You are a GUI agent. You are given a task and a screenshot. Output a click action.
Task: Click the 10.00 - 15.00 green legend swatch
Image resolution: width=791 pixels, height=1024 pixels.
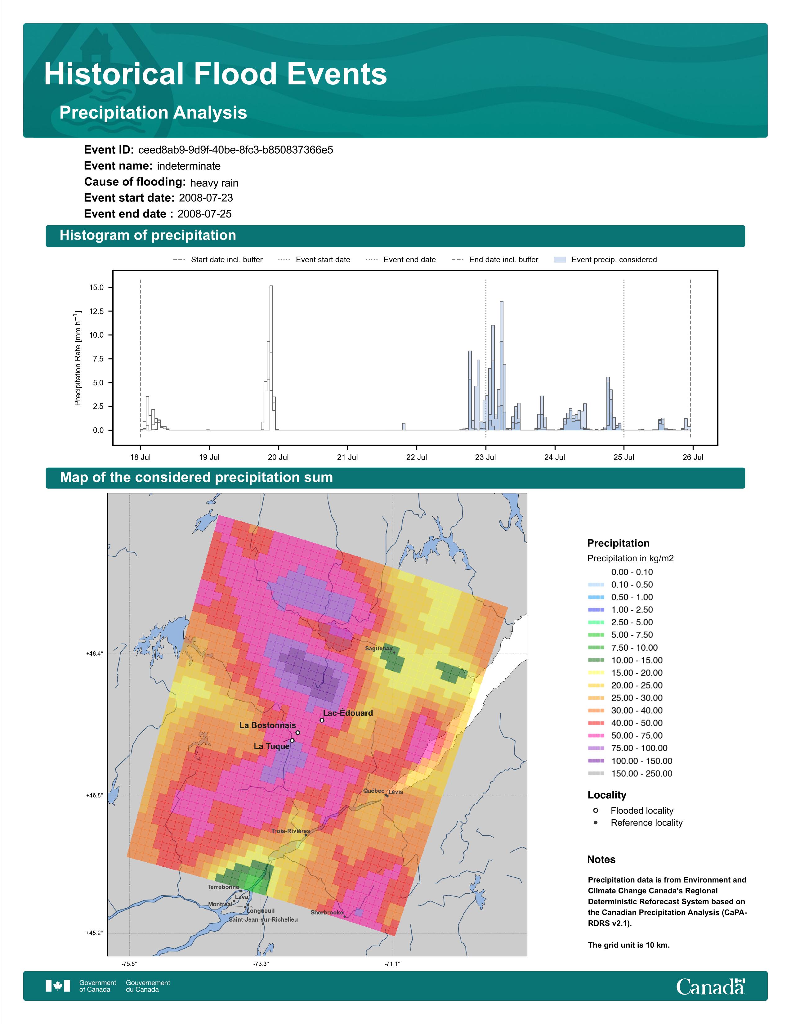596,660
